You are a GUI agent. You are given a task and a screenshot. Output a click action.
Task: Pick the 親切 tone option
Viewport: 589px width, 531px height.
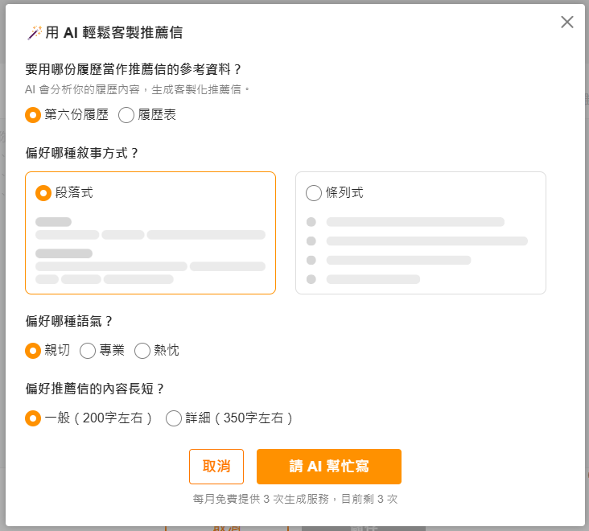(33, 351)
